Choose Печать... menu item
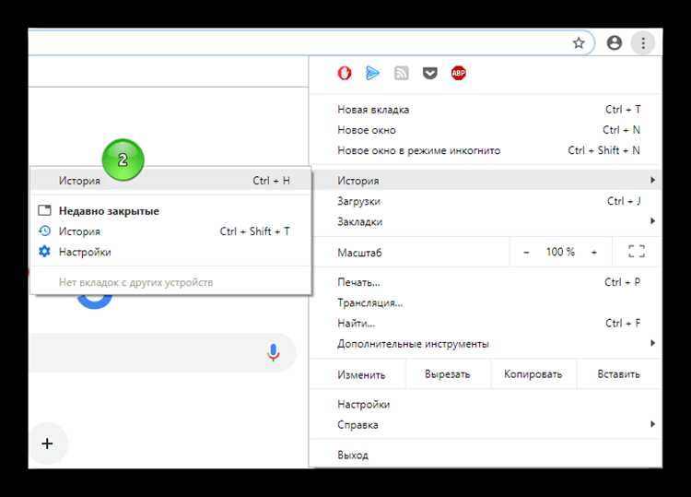The image size is (691, 497). 486,282
